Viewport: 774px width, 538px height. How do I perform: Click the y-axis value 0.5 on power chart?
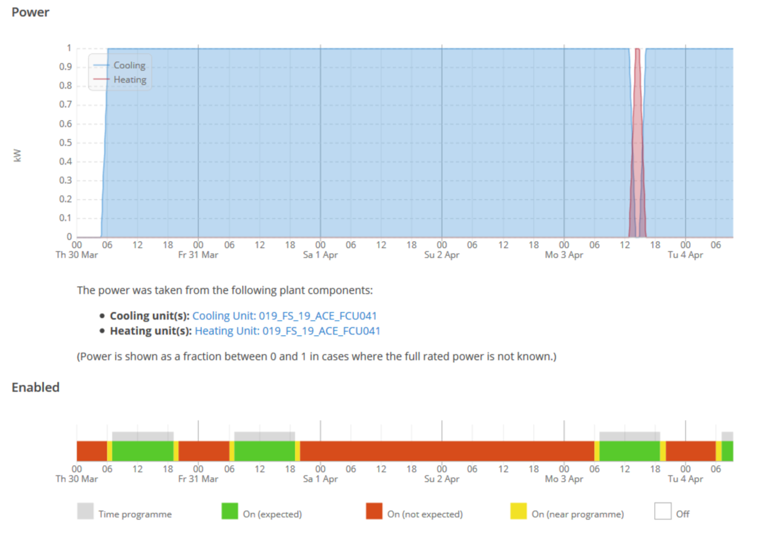(x=65, y=142)
